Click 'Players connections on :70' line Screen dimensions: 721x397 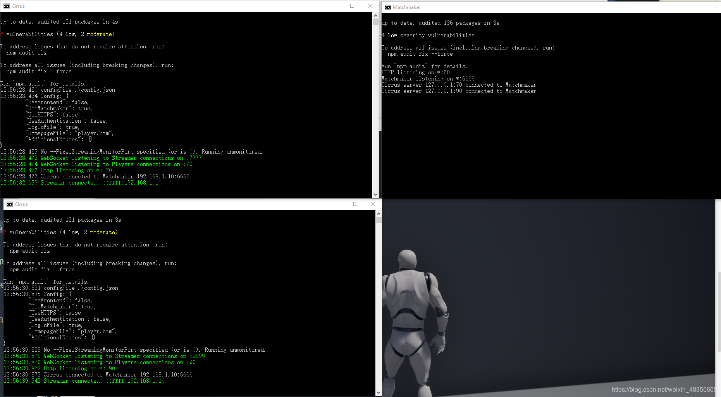point(96,164)
